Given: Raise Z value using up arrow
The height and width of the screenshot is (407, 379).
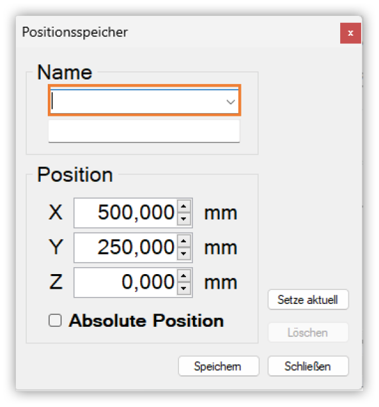Looking at the screenshot, I should tap(184, 276).
